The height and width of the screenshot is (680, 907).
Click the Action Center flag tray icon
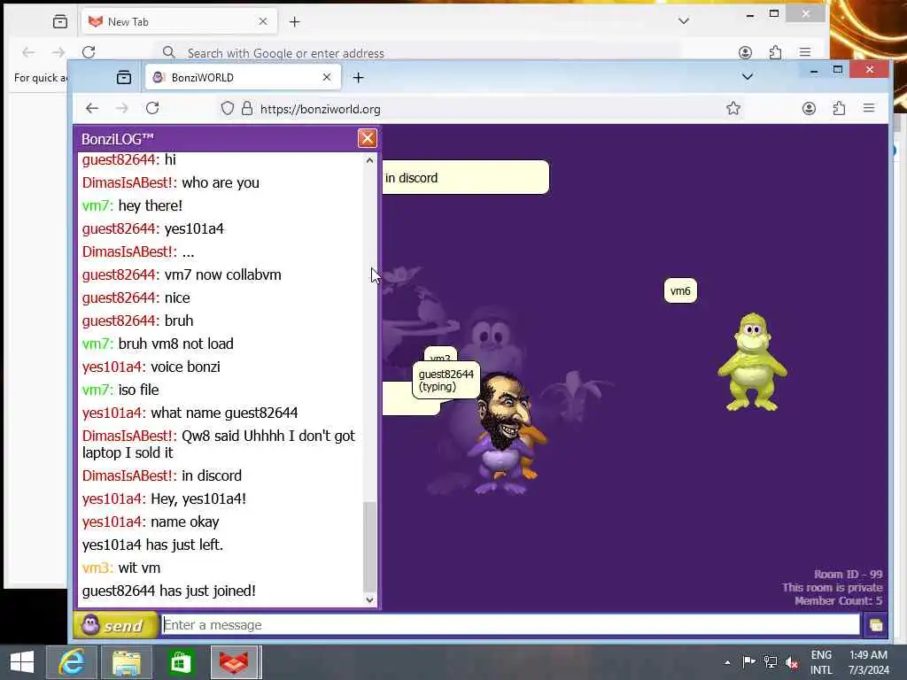[748, 661]
